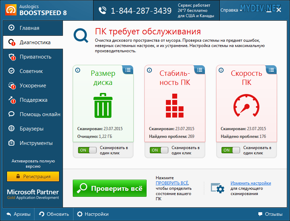Image resolution: width=290 pixels, height=221 pixels.
Task: Click the Браузеры globe icon
Action: click(11, 128)
